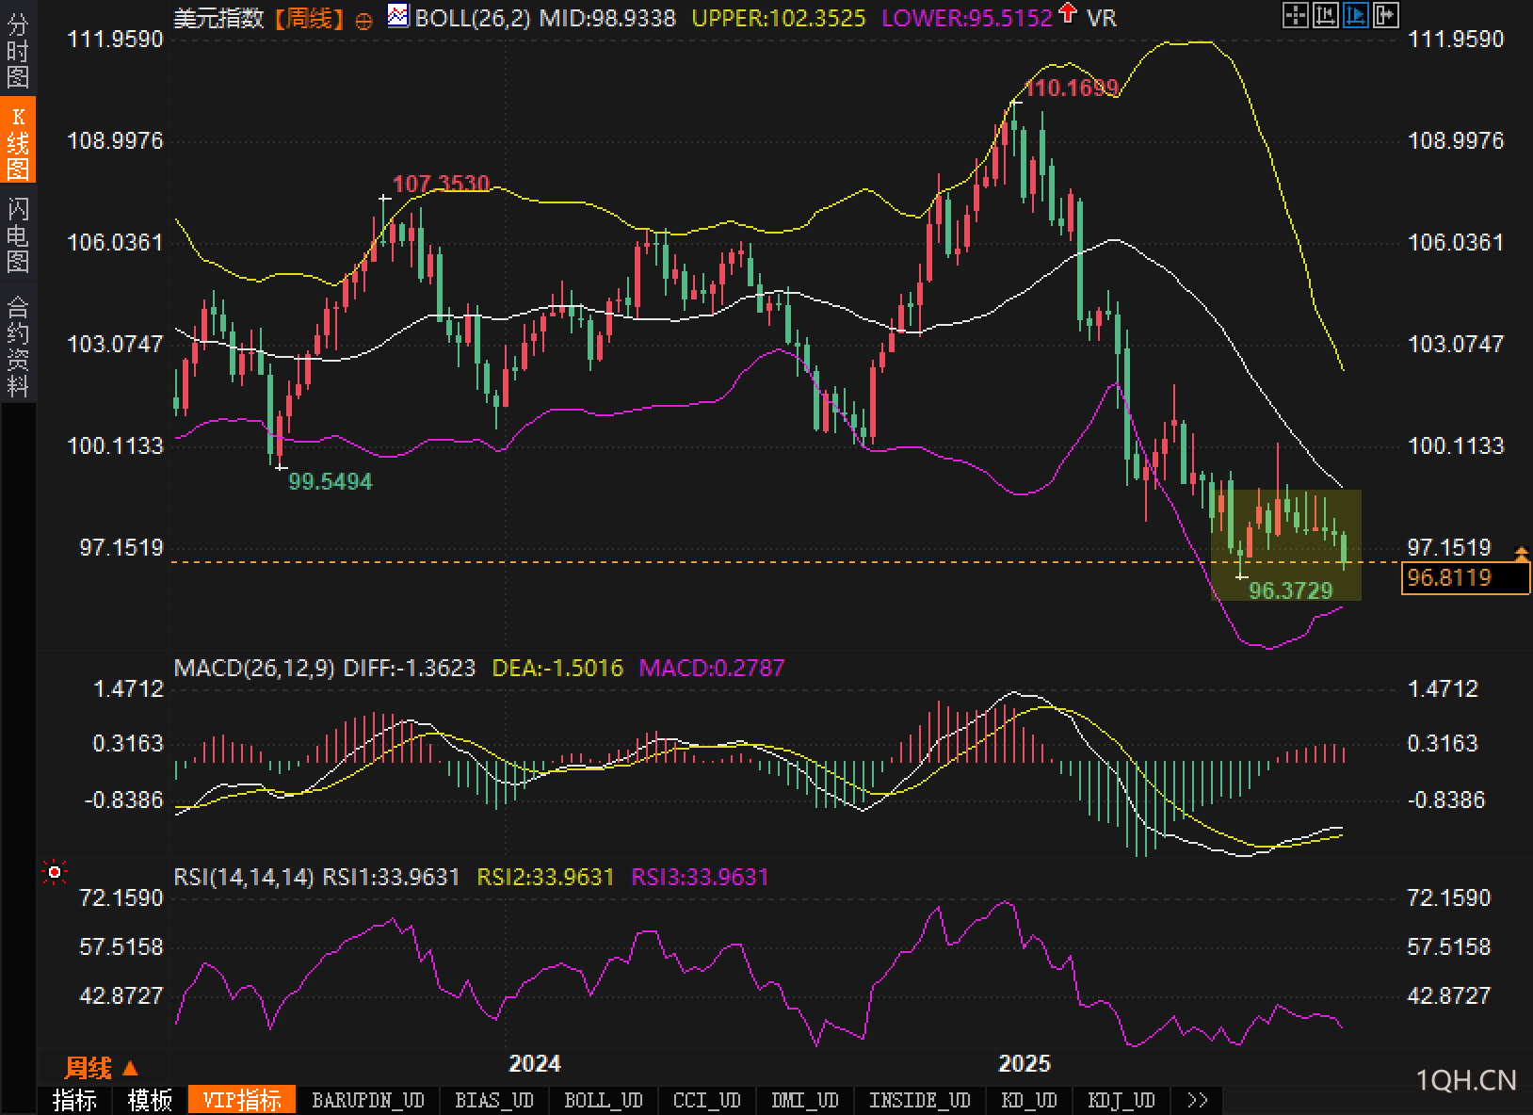Screen dimensions: 1533x1115
Task: Toggle the KDJ_UD indicator button
Action: pos(1122,1100)
